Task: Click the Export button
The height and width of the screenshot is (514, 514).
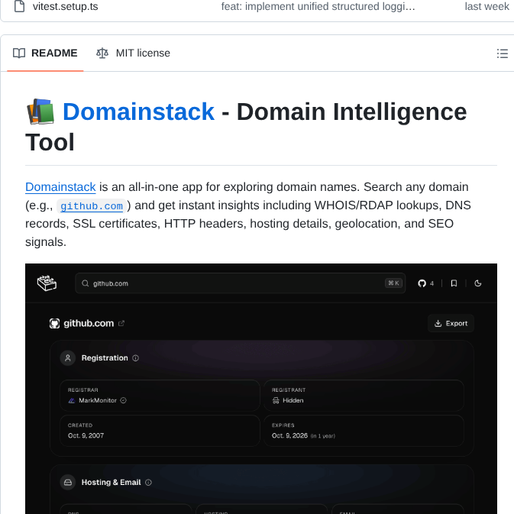Action: (x=451, y=324)
